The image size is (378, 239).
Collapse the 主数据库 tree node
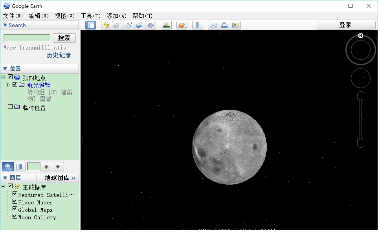[3, 186]
